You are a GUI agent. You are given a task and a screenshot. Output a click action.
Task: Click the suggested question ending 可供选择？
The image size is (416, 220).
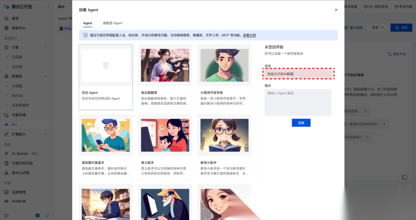[x=358, y=137]
